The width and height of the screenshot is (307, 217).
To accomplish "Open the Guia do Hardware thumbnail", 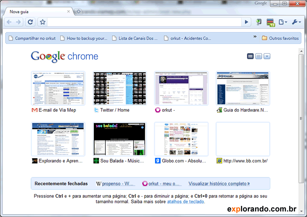I will [243, 88].
